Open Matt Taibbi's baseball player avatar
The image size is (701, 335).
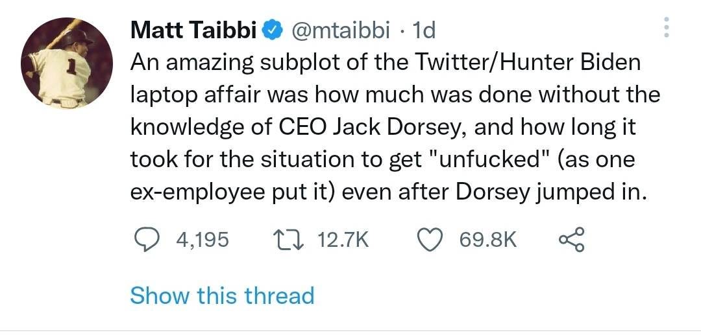tap(67, 64)
